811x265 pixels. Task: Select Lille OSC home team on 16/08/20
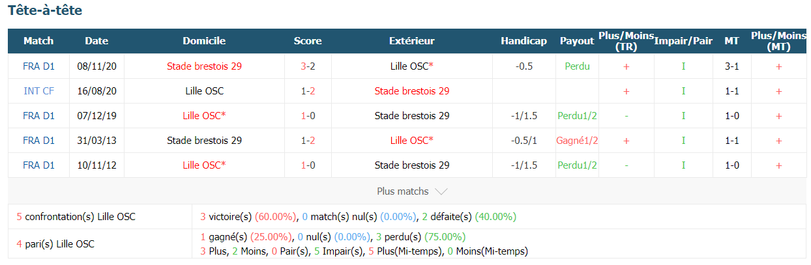coord(204,91)
